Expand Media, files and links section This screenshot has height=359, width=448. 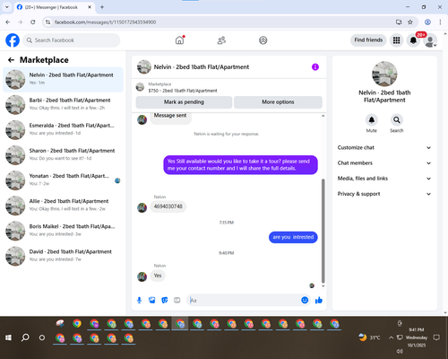(384, 179)
